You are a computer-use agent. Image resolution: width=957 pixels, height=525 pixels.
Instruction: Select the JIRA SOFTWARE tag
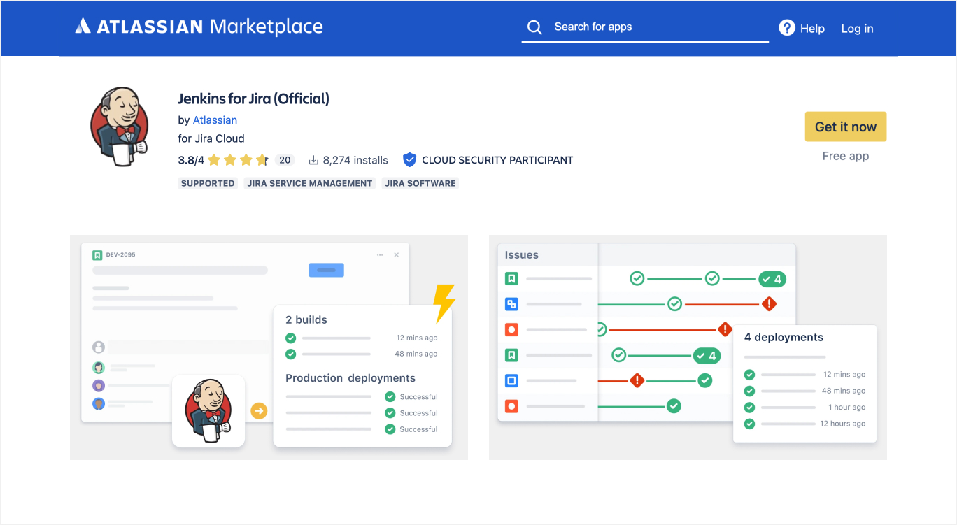(420, 183)
